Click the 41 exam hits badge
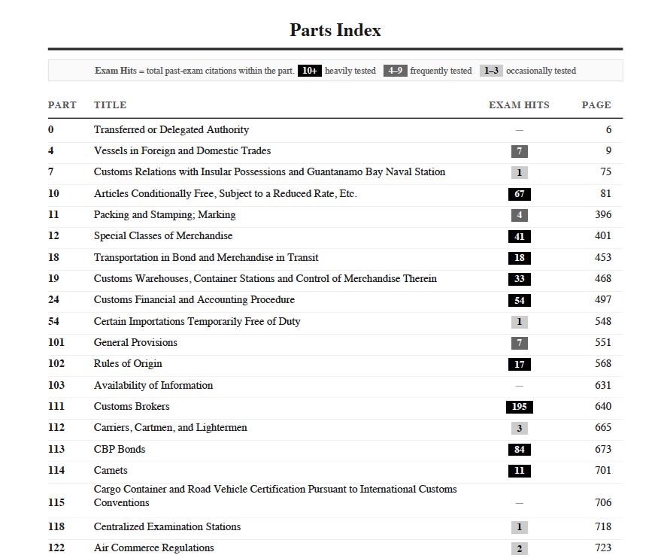664x558 pixels. [x=520, y=236]
